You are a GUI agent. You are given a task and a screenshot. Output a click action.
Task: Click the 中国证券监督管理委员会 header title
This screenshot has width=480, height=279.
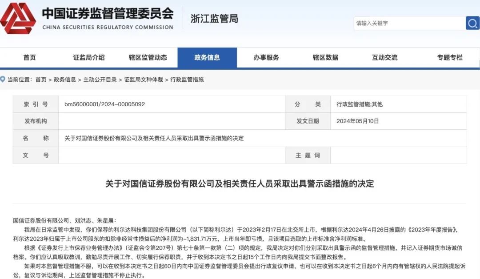(108, 13)
